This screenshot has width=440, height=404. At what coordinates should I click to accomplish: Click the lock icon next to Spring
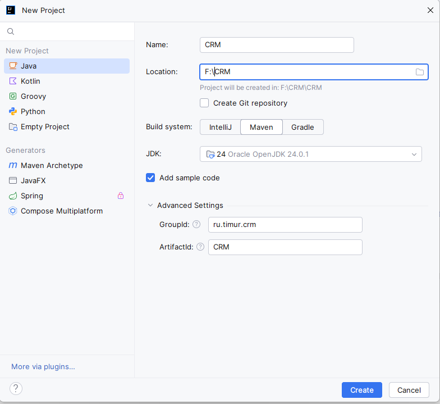[x=120, y=196]
